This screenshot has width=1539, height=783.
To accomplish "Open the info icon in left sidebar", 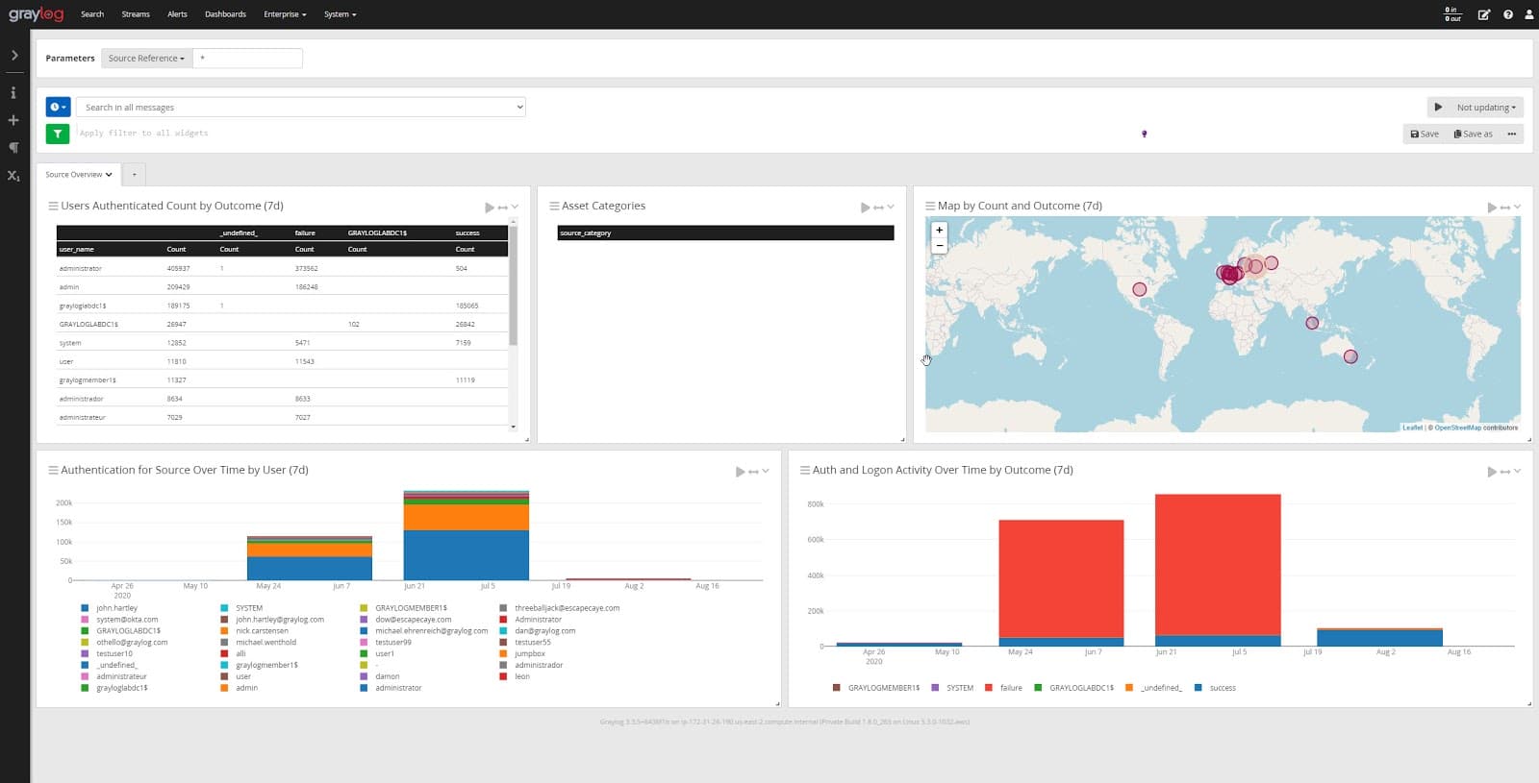I will [13, 93].
